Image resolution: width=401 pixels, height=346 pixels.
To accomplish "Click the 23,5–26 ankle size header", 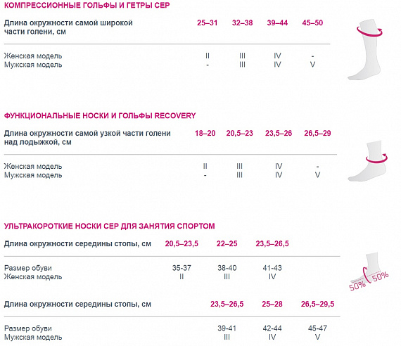I will pyautogui.click(x=279, y=133).
